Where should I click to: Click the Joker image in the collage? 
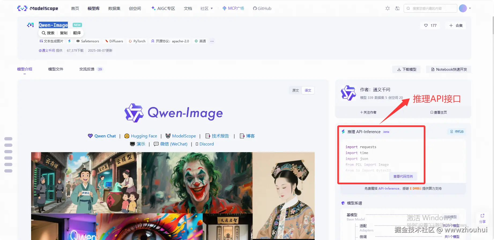[x=197, y=183]
